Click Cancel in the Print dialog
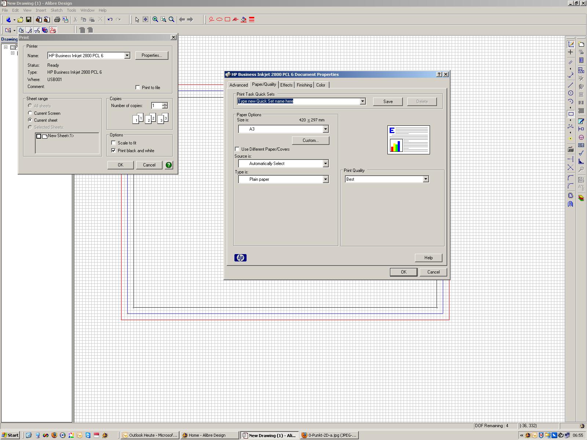This screenshot has height=440, width=587. [149, 165]
